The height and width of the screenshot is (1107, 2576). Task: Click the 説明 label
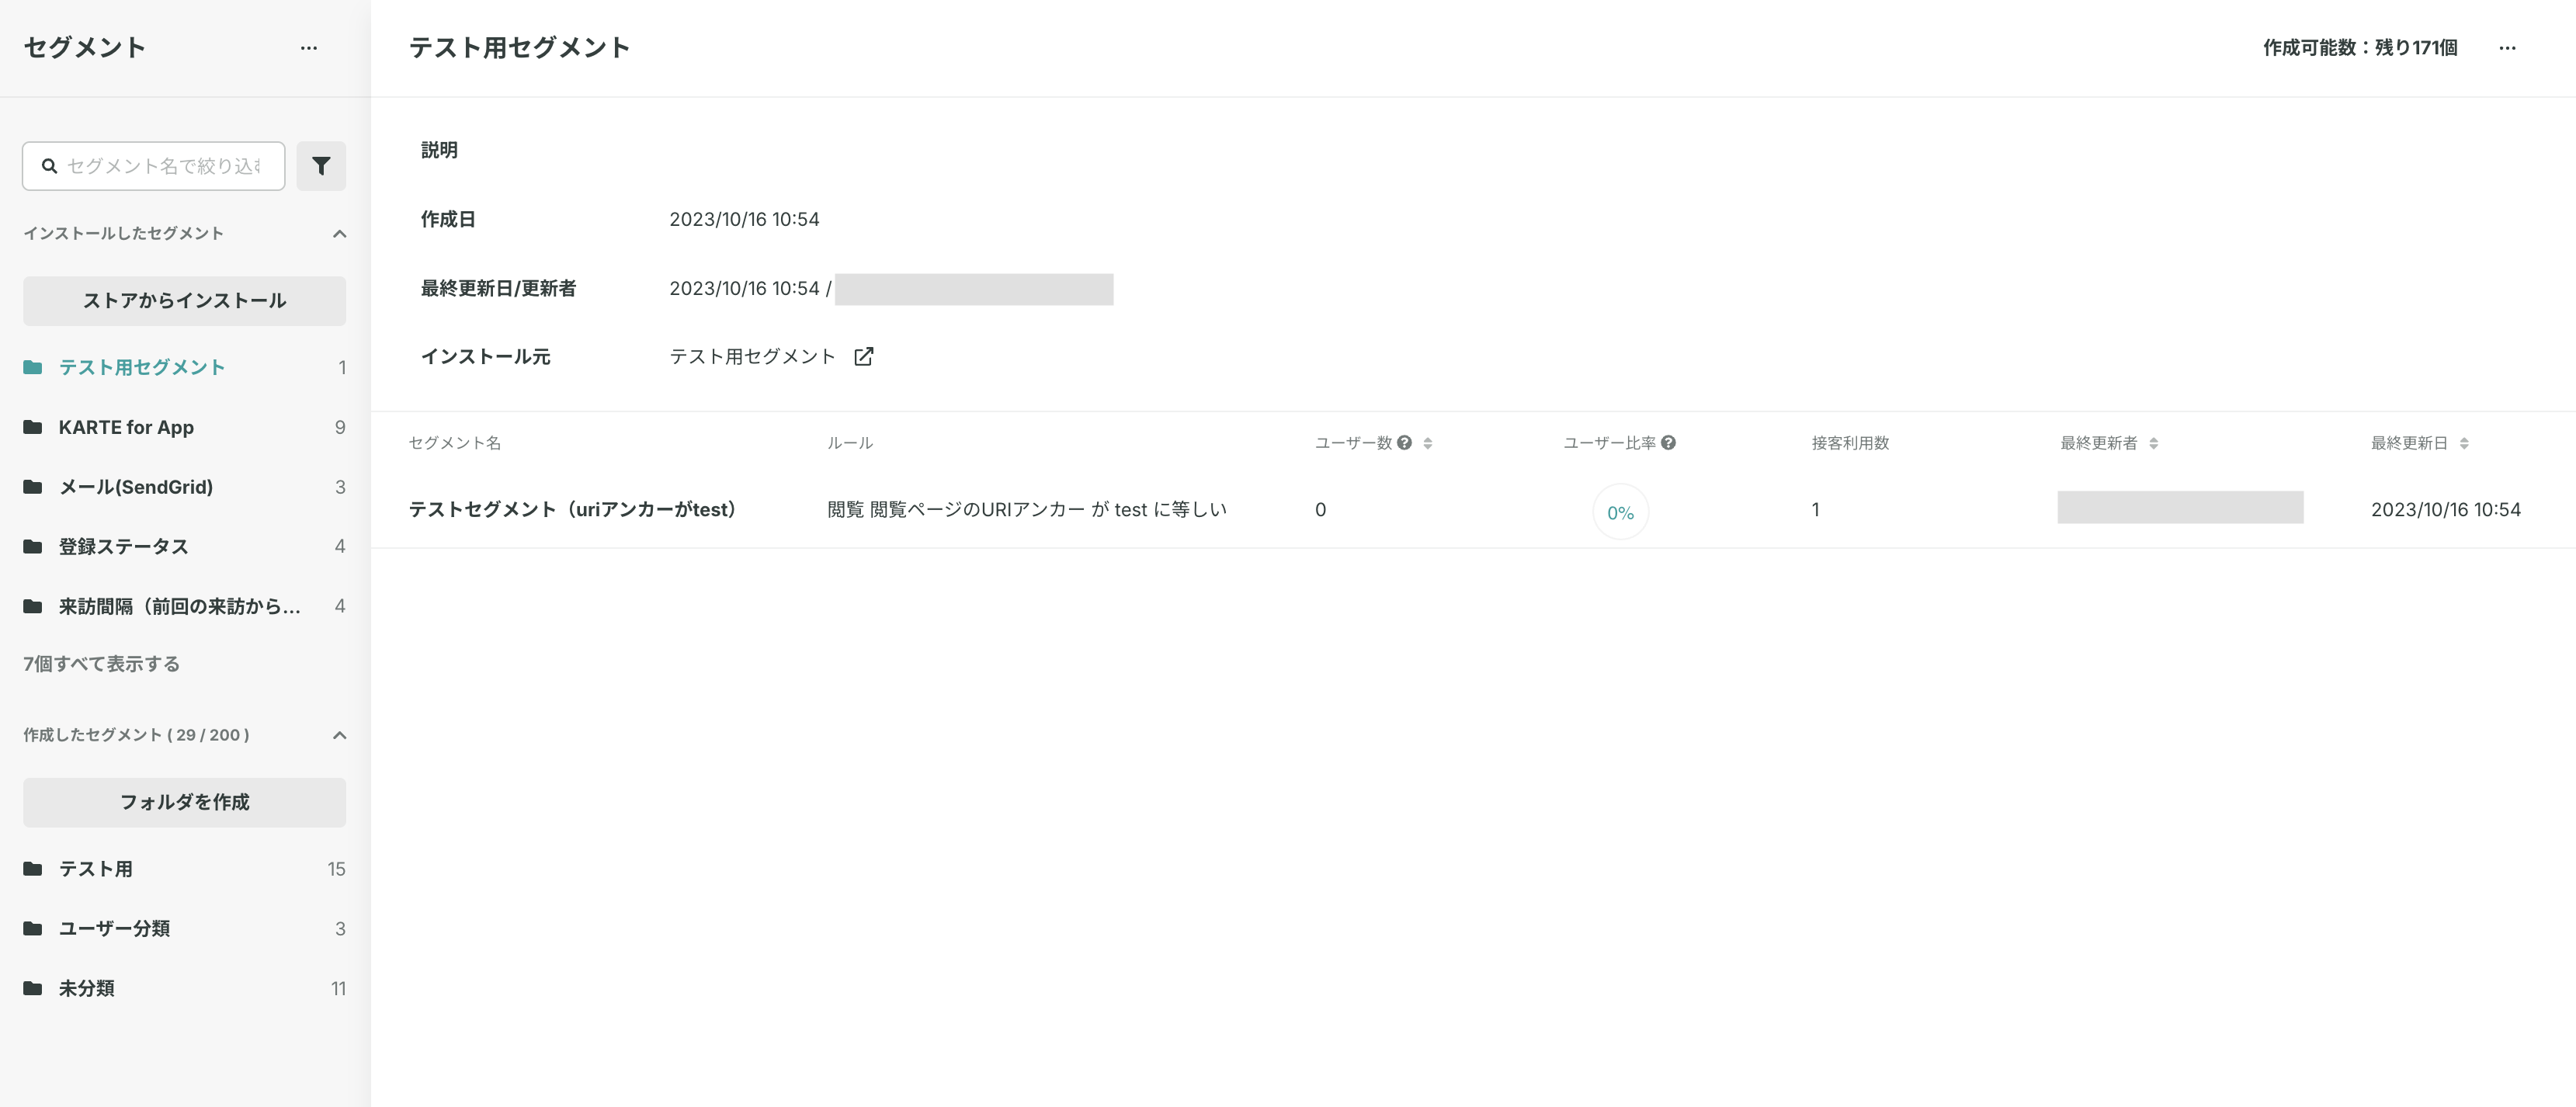[x=439, y=150]
